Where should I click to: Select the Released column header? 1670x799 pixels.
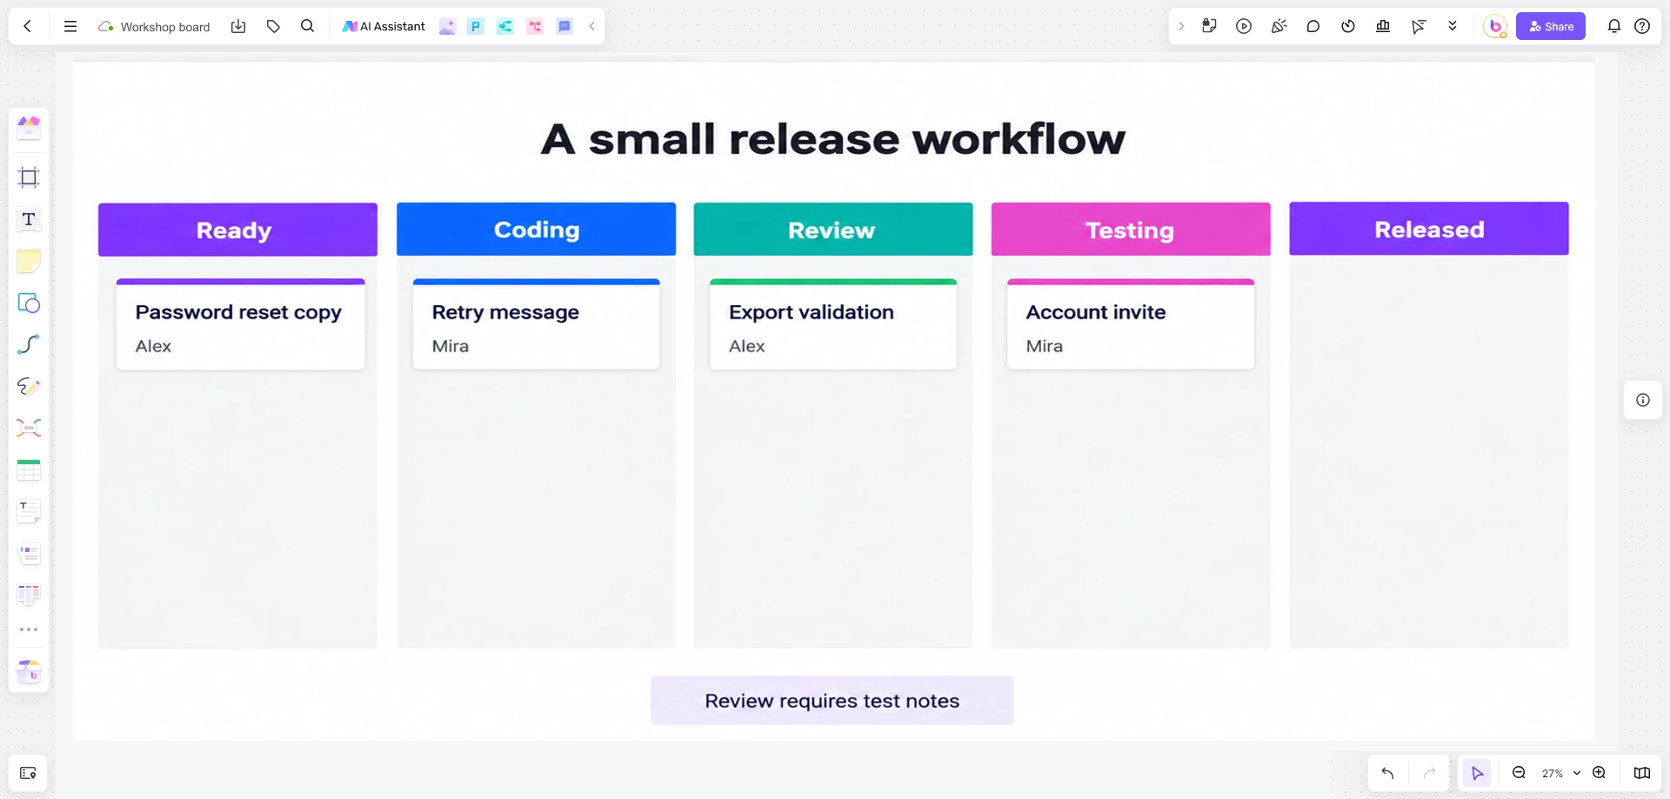click(1429, 229)
